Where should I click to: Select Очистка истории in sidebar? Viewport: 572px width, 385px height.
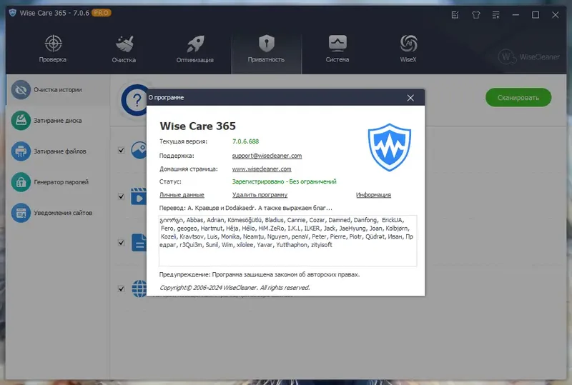pyautogui.click(x=58, y=90)
